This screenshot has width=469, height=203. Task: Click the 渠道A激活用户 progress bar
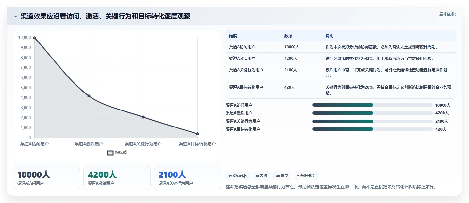click(x=373, y=113)
